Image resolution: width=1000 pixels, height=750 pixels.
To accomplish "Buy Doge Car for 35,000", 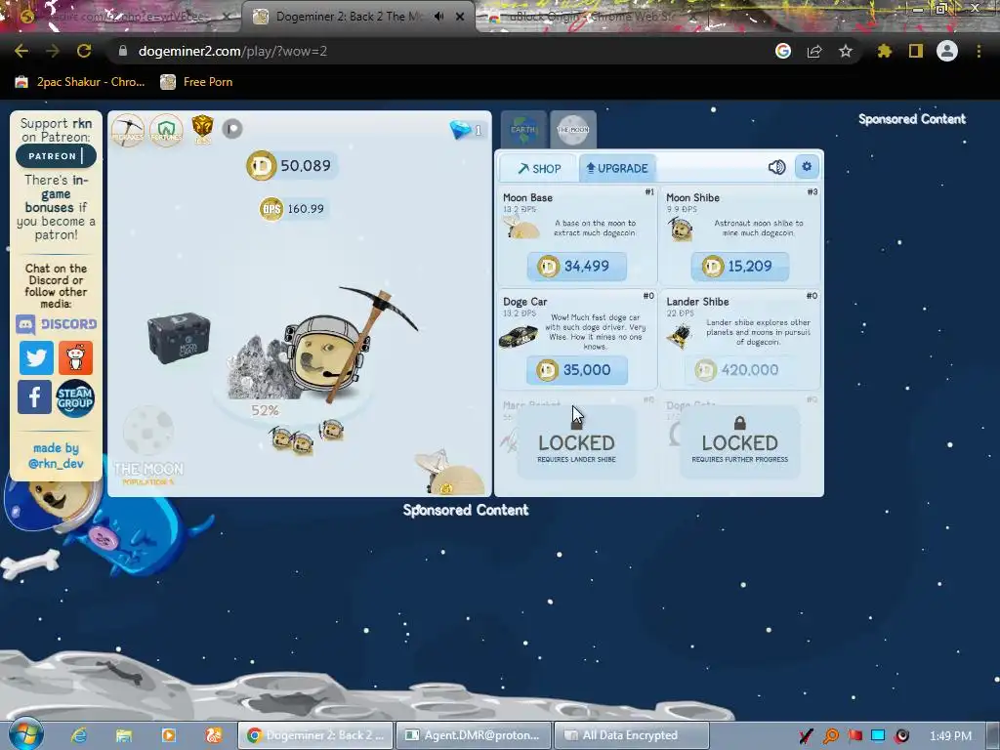I will (576, 370).
